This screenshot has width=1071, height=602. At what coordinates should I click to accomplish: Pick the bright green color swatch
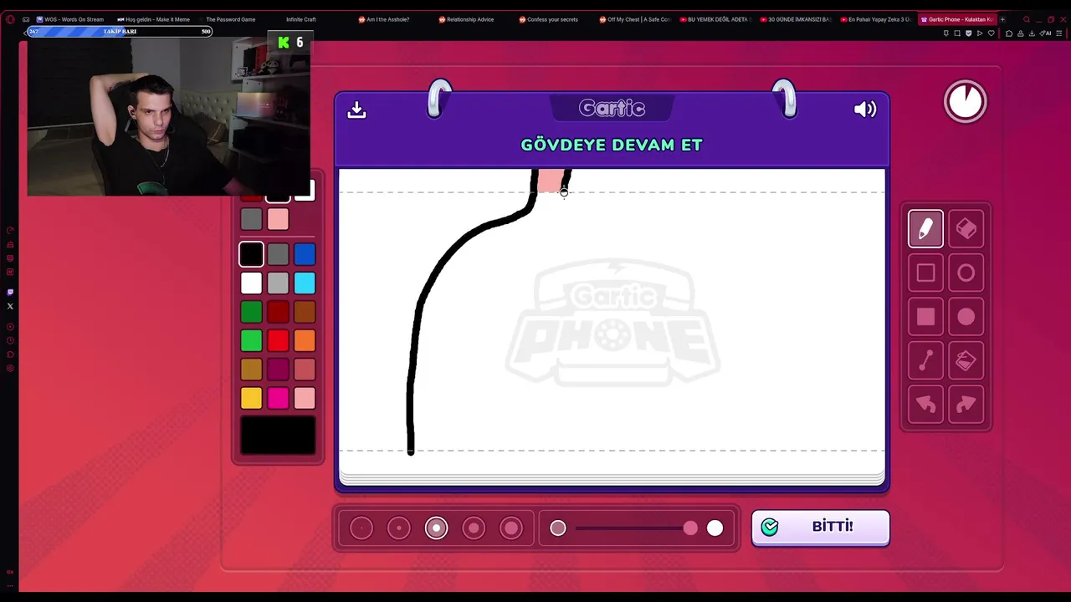tap(251, 340)
